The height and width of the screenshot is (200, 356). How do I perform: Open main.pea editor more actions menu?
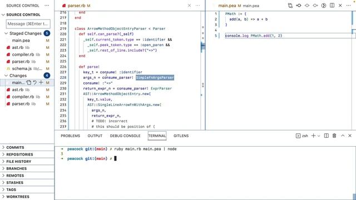pyautogui.click(x=349, y=6)
